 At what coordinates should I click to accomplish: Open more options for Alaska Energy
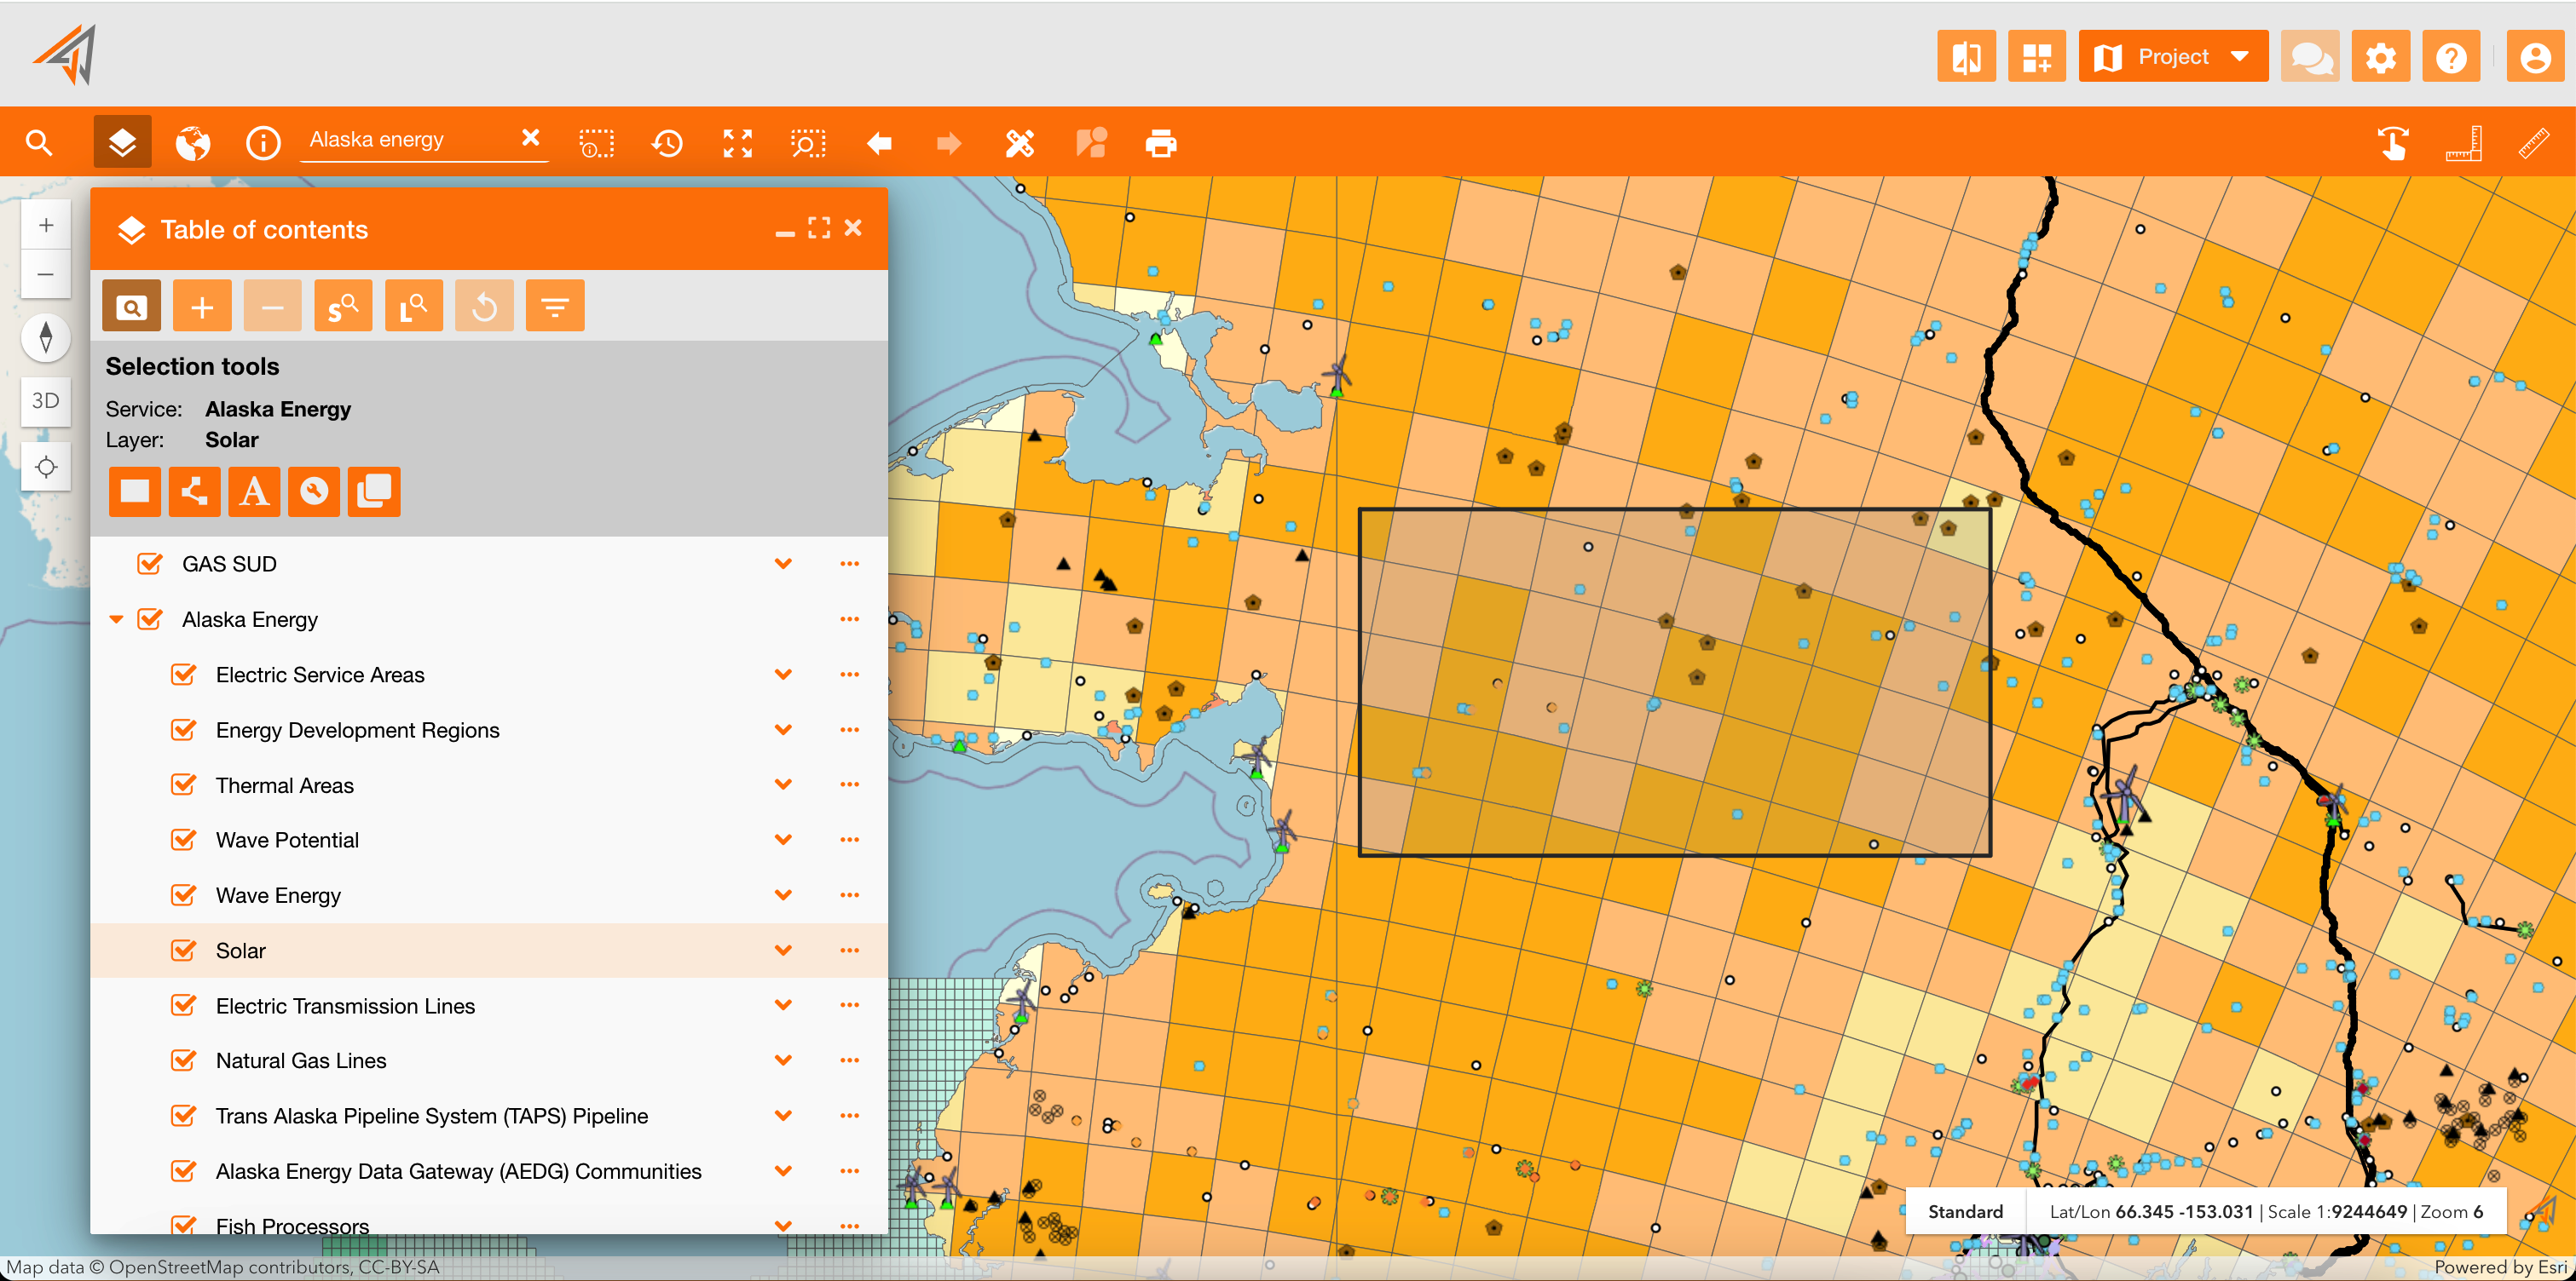click(x=850, y=619)
